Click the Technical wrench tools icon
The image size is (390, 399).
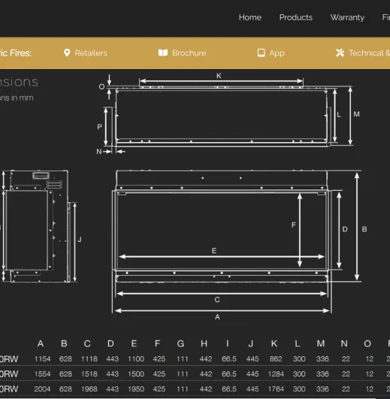[x=340, y=53]
